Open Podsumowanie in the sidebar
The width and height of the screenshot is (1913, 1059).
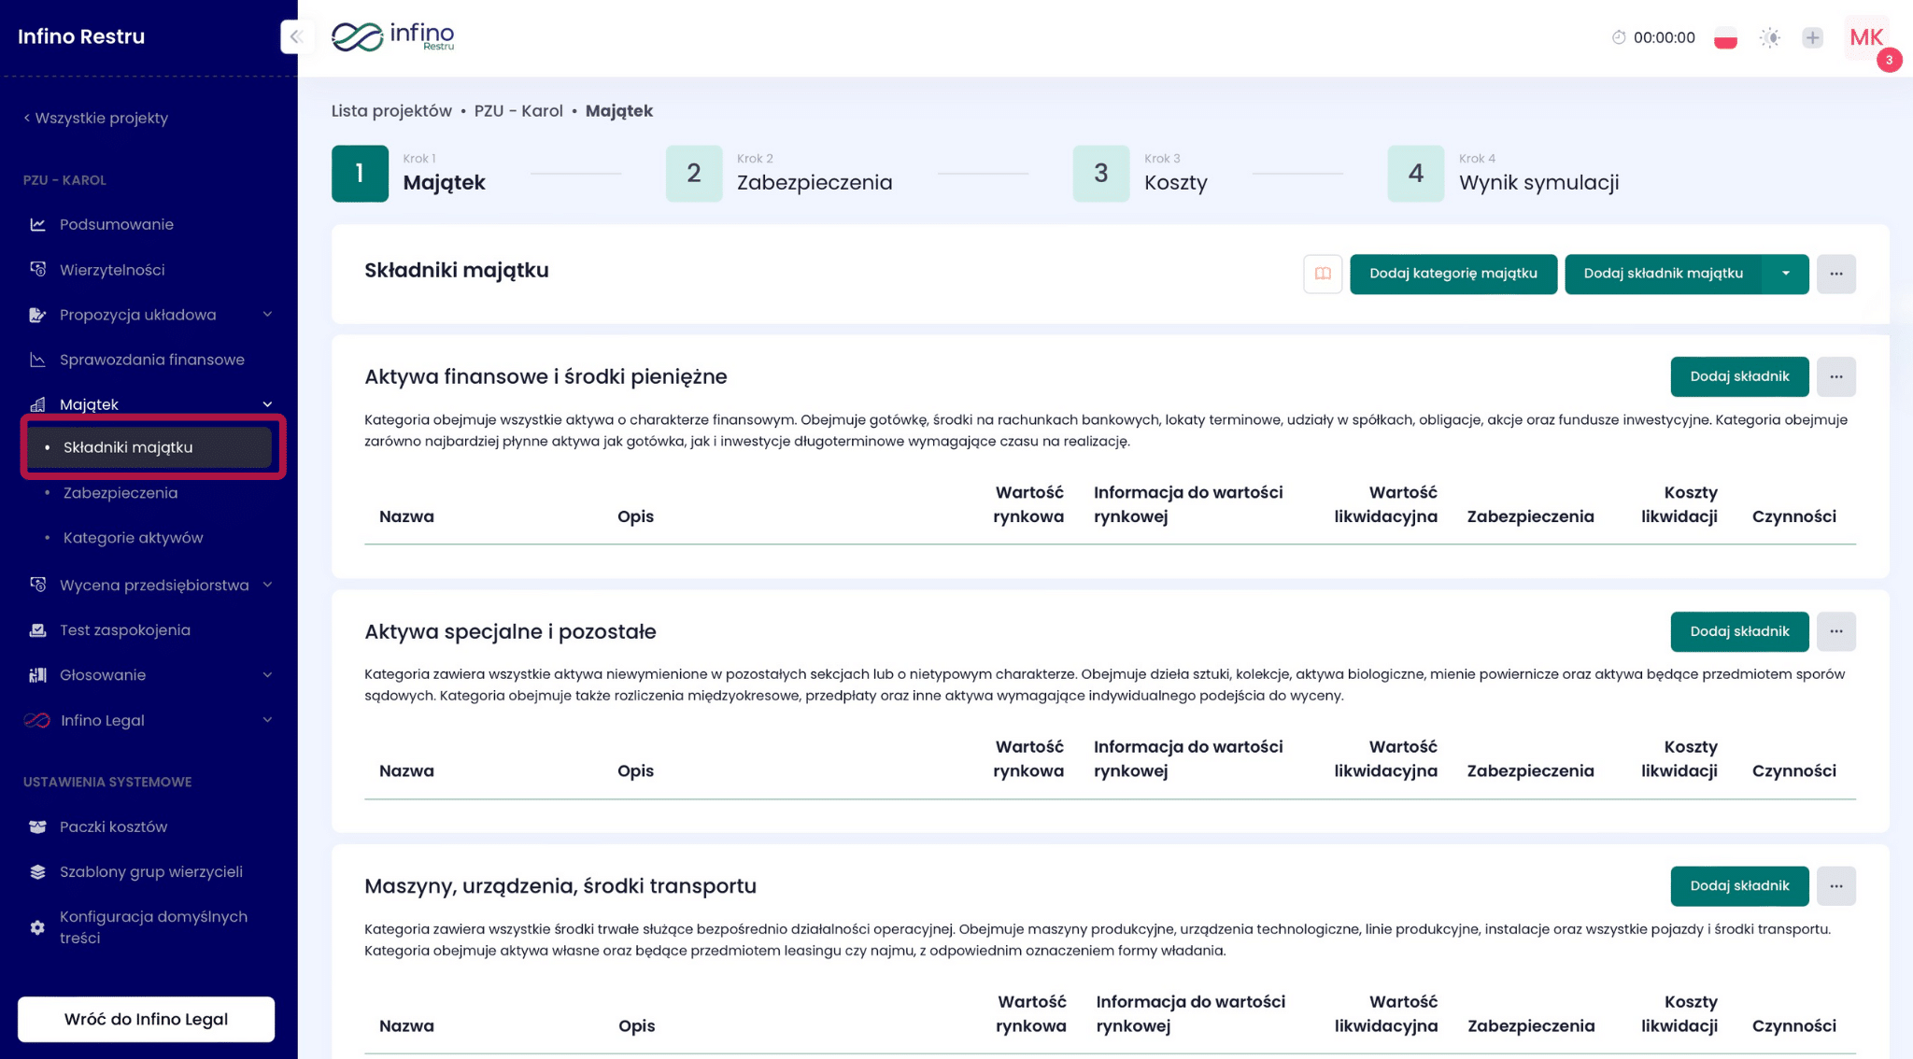[116, 224]
